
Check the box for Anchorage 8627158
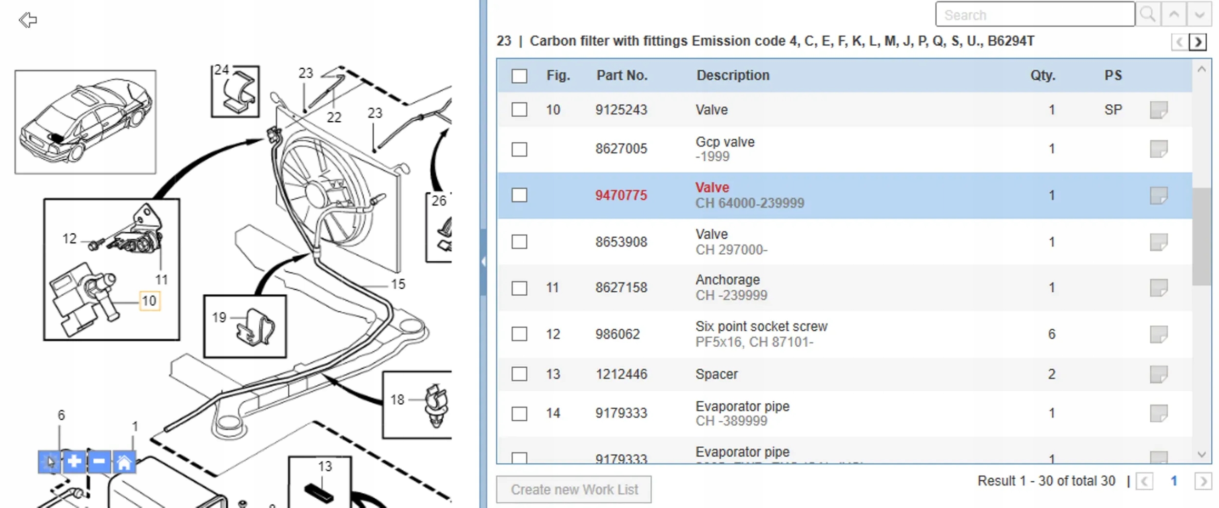(519, 288)
